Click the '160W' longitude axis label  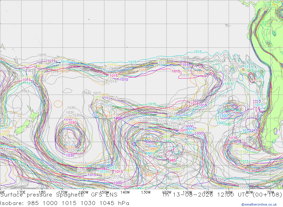pyautogui.click(x=83, y=192)
